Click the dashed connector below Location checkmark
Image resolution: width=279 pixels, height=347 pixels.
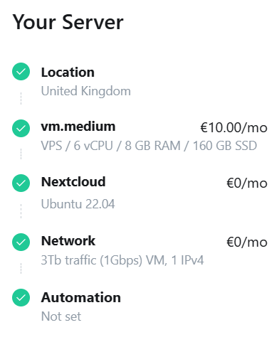pyautogui.click(x=21, y=98)
